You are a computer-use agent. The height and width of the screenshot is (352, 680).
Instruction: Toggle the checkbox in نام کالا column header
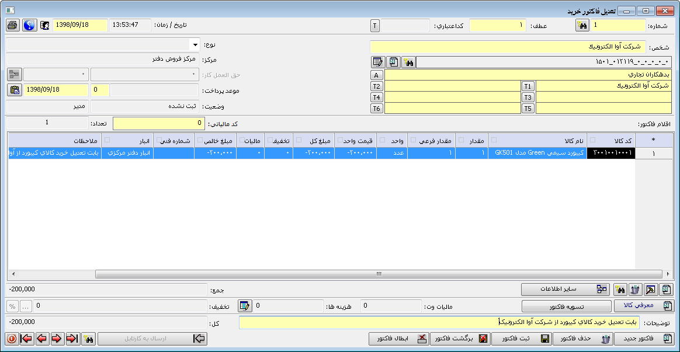[493, 140]
